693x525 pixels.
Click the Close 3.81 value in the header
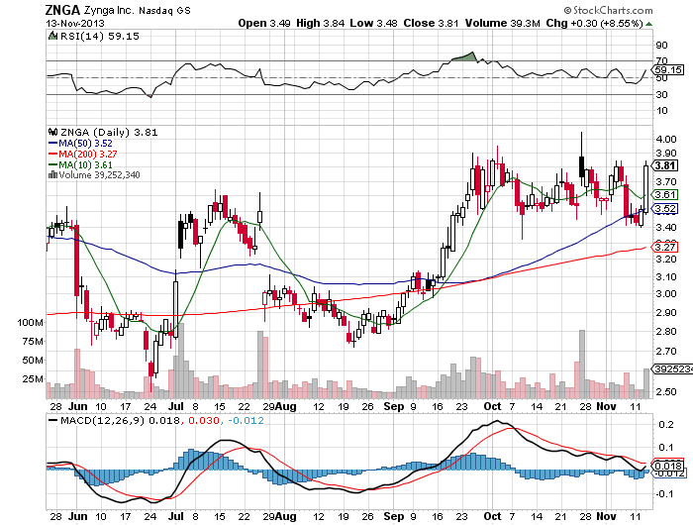[431, 23]
